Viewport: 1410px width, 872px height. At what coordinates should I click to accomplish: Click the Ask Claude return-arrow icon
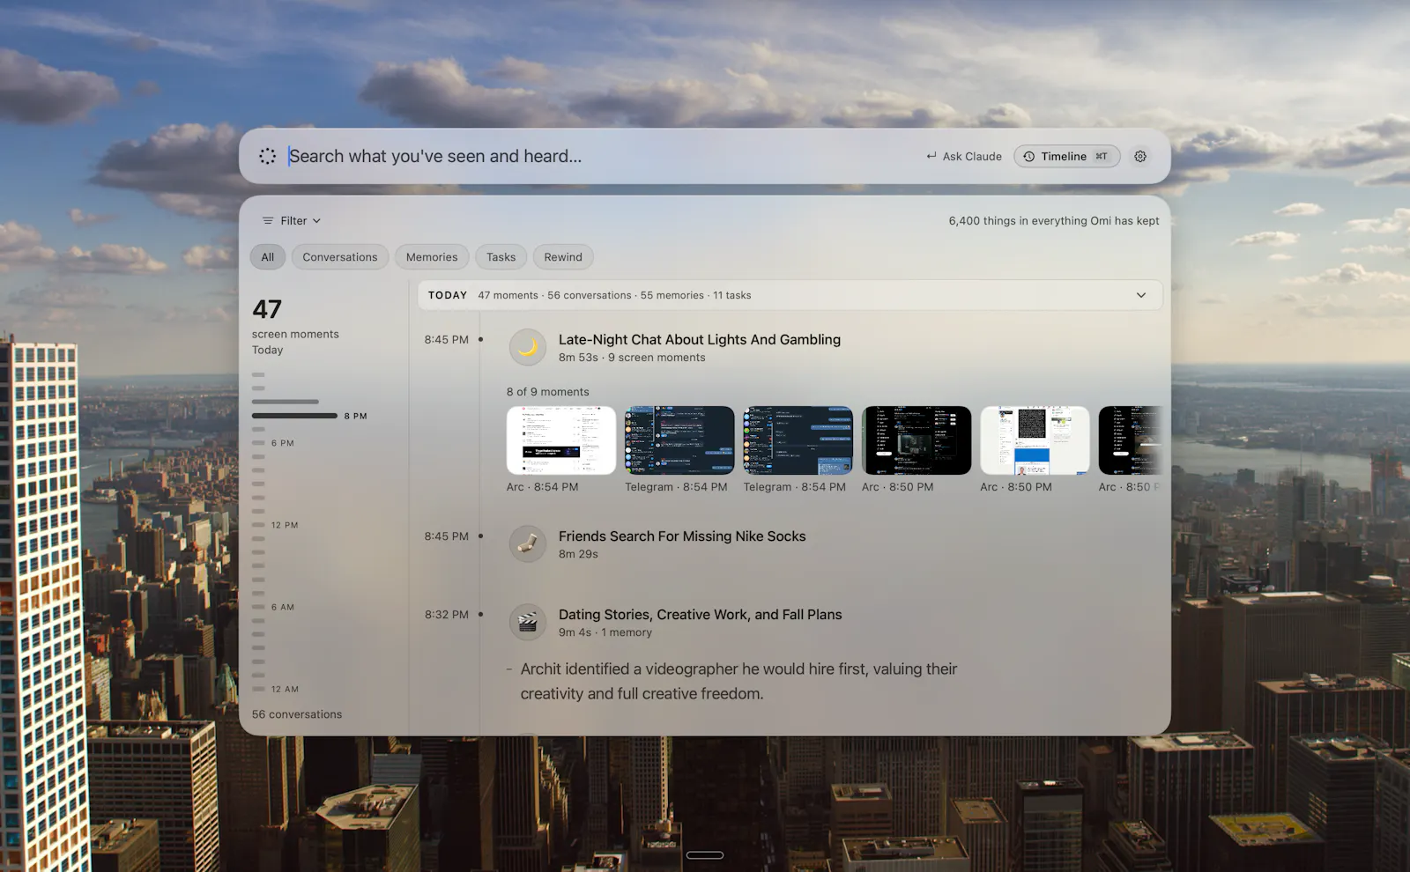coord(931,156)
